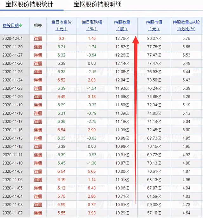Click percentage 4.64 on 2020-11-02
The width and height of the screenshot is (203, 218).
(186, 213)
